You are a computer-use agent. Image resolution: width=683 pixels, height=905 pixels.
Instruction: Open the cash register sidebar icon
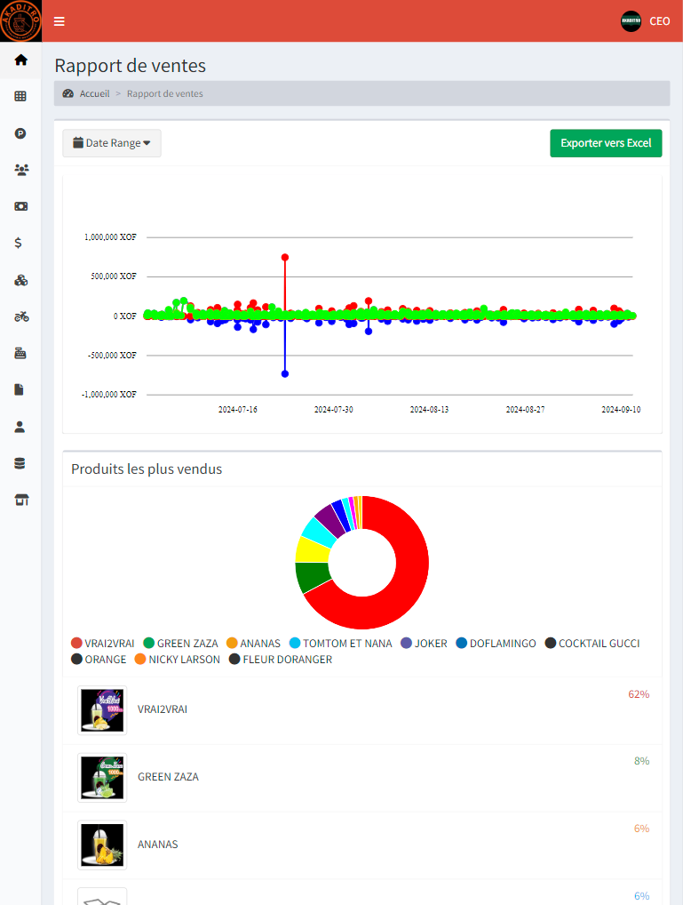pyautogui.click(x=20, y=353)
